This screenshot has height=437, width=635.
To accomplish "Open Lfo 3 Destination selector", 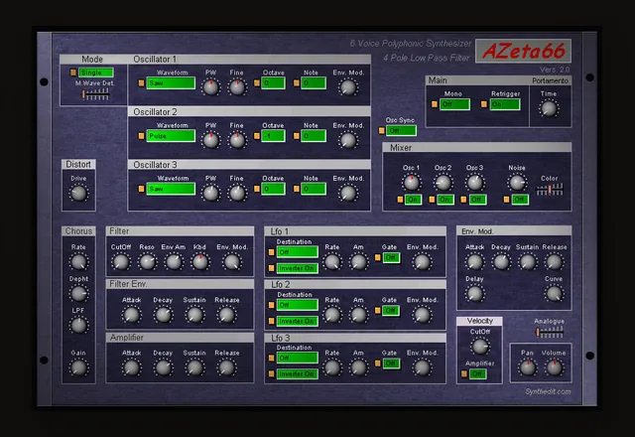I will click(x=298, y=358).
